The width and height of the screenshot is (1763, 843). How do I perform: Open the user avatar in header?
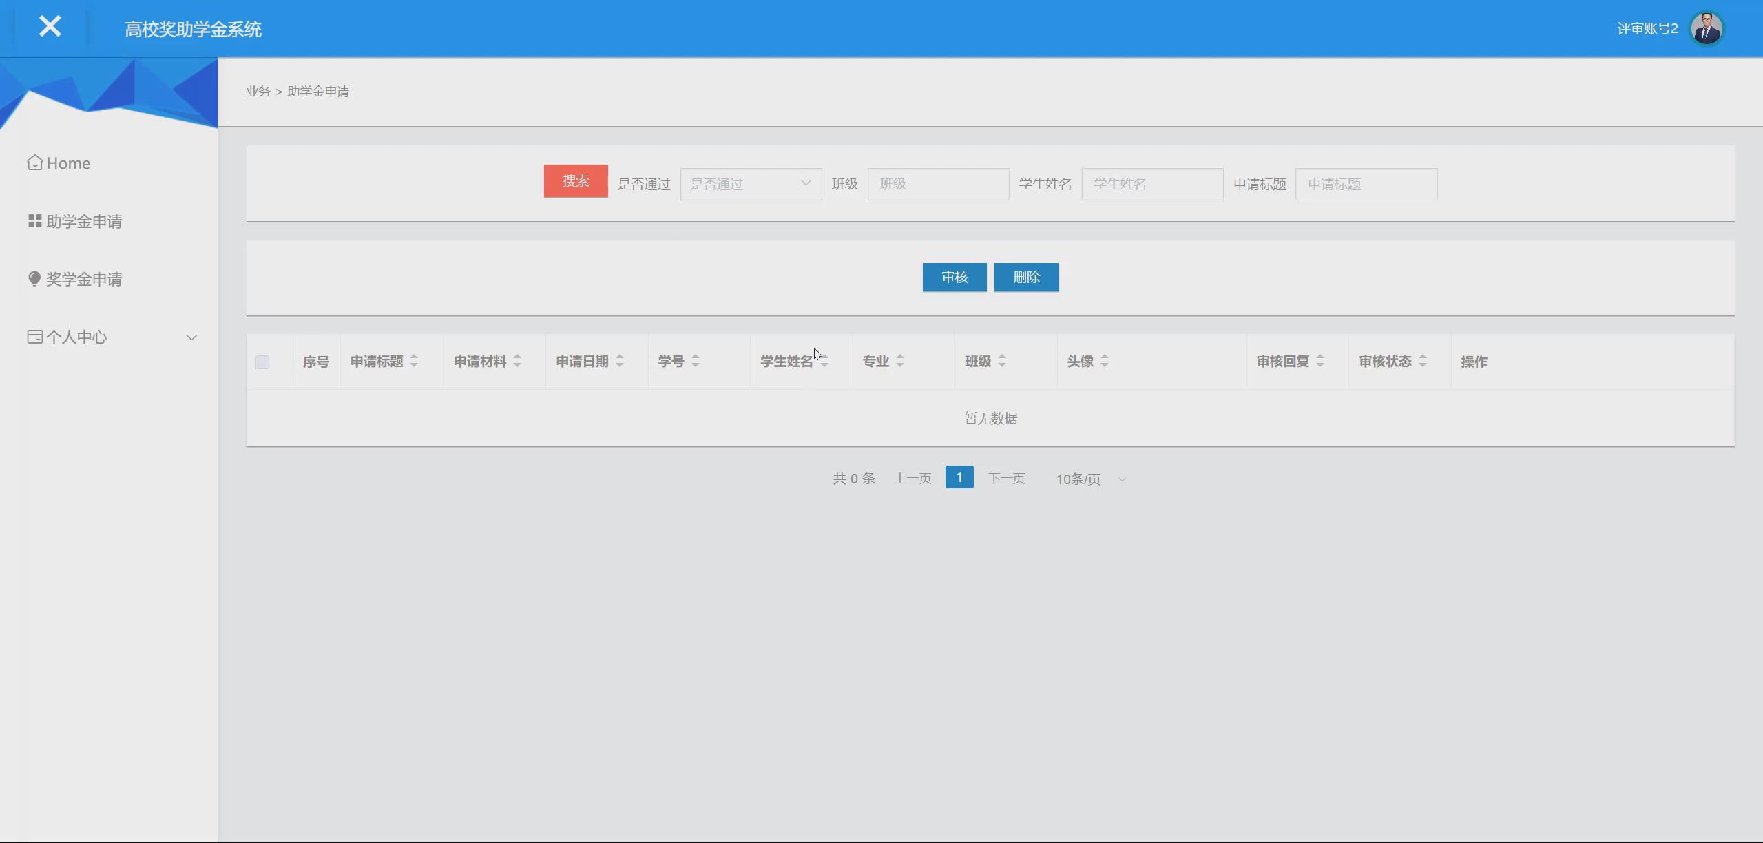tap(1706, 29)
